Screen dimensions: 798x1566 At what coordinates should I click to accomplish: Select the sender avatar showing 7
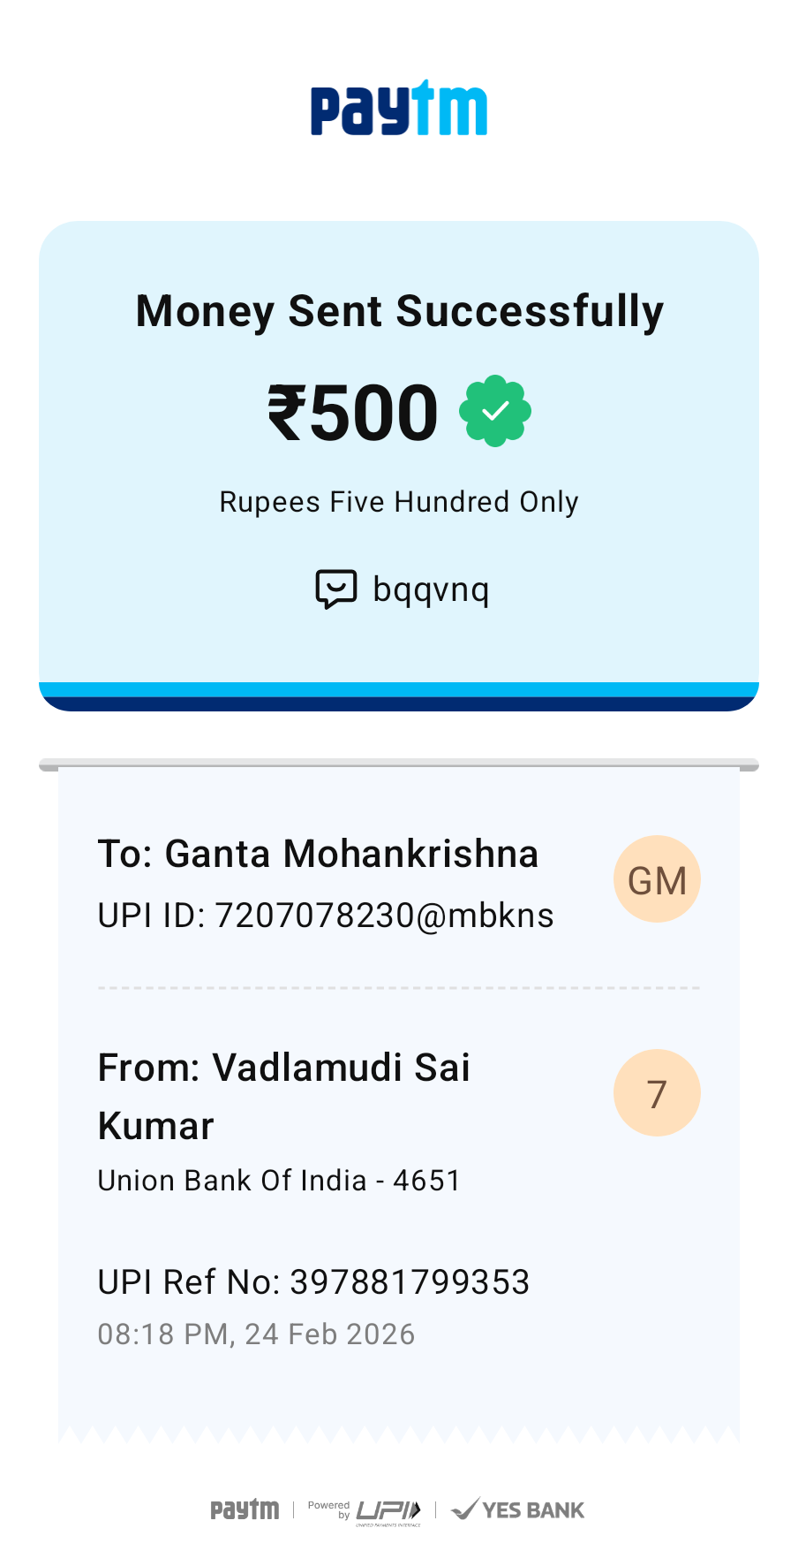[657, 1093]
